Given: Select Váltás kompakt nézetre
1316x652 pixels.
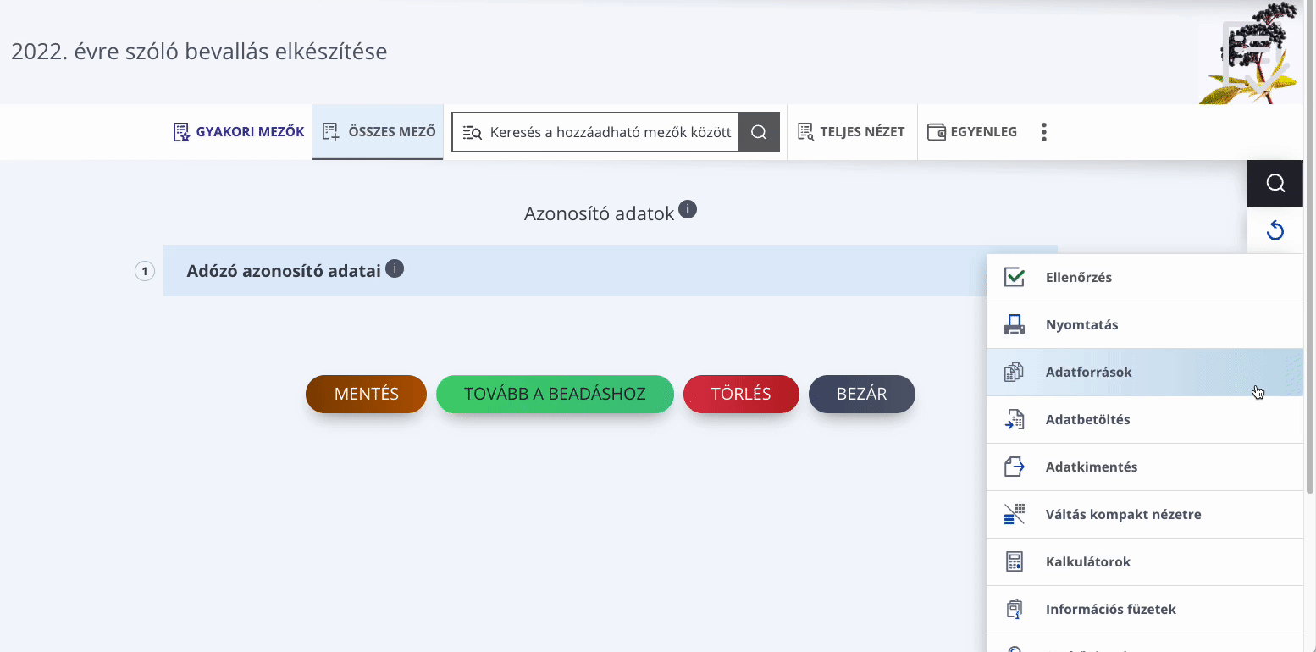Looking at the screenshot, I should pos(1145,514).
